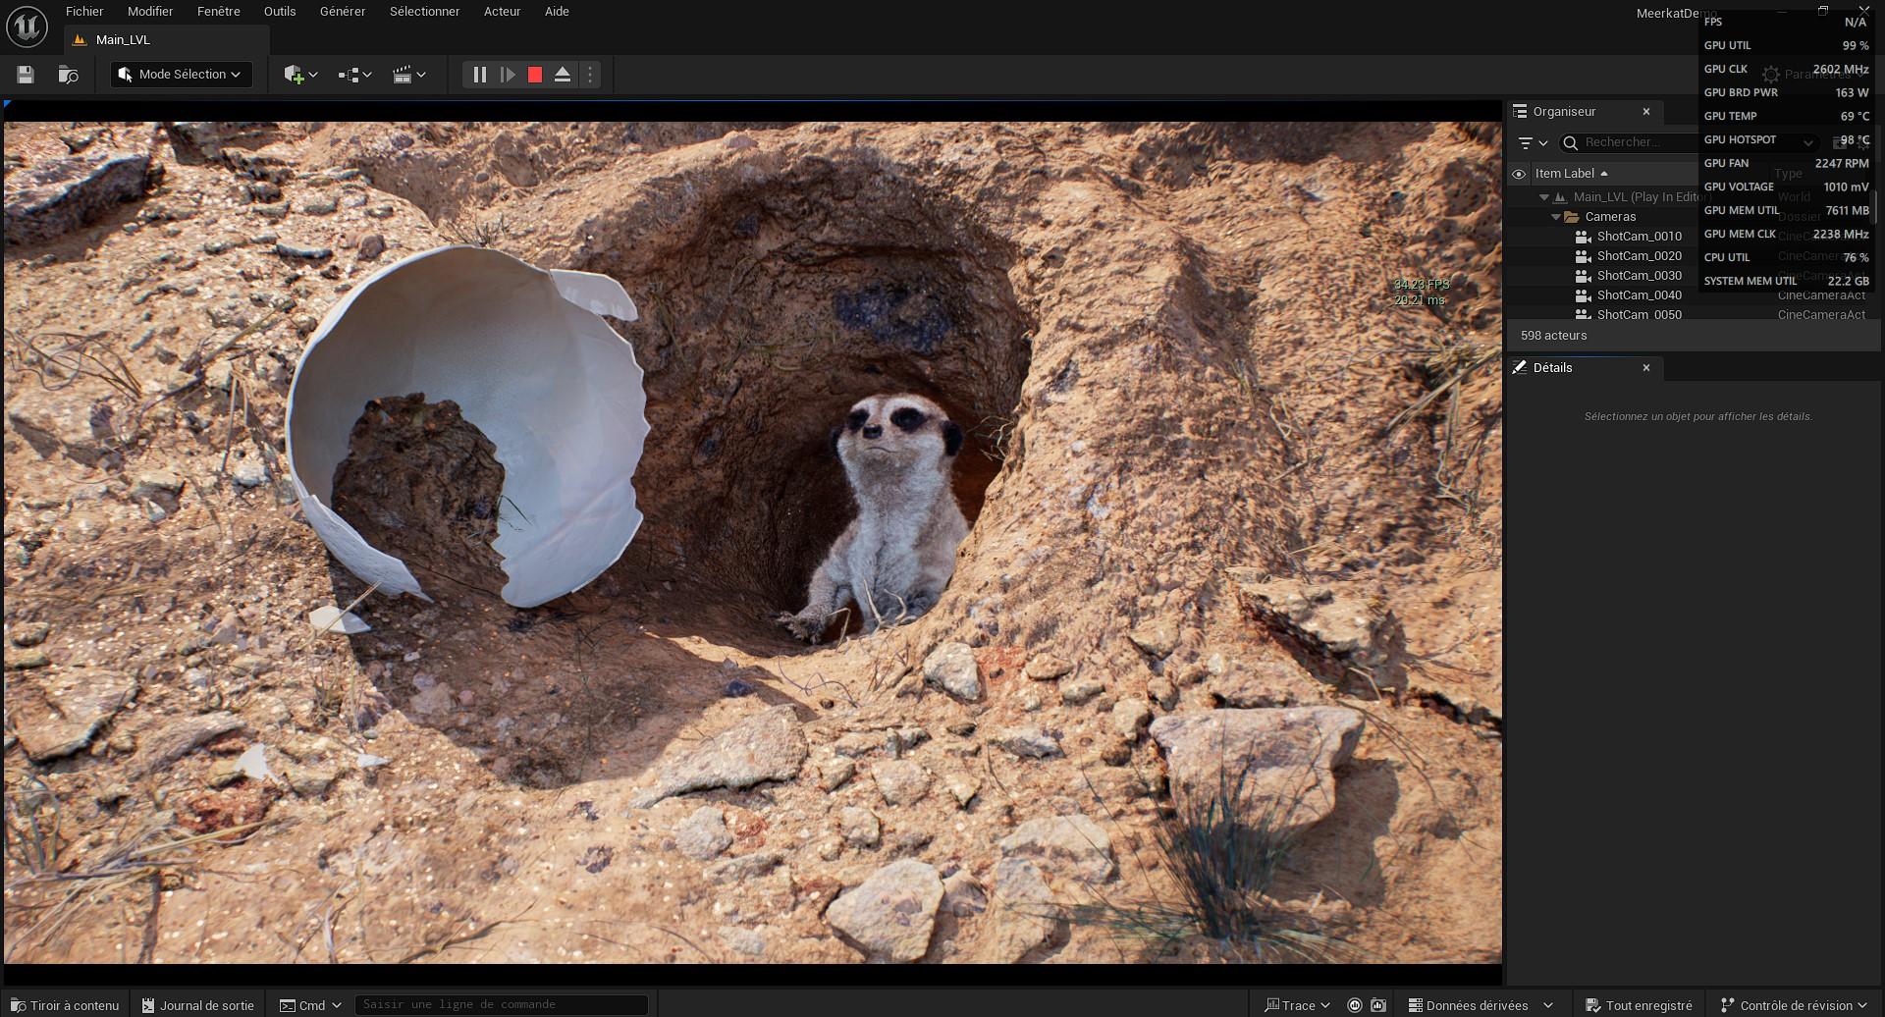Open the add actor quick-add dropdown

[x=300, y=75]
